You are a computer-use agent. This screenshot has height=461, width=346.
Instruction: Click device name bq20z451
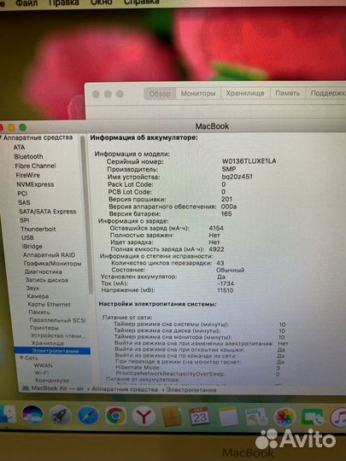[x=237, y=177]
